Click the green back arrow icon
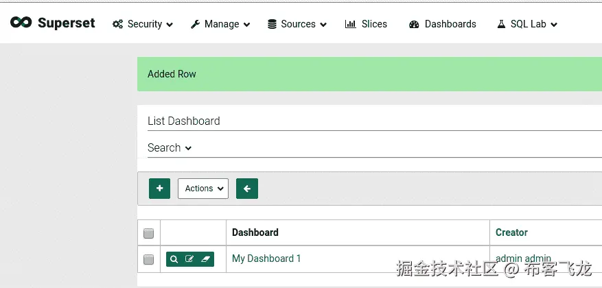This screenshot has height=288, width=602. (247, 189)
